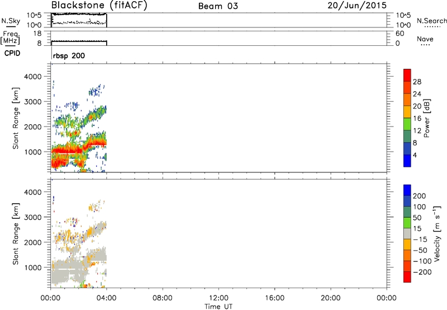Click the '08:00' time tick label
Viewport: 447px width, 310px height.
(x=163, y=298)
